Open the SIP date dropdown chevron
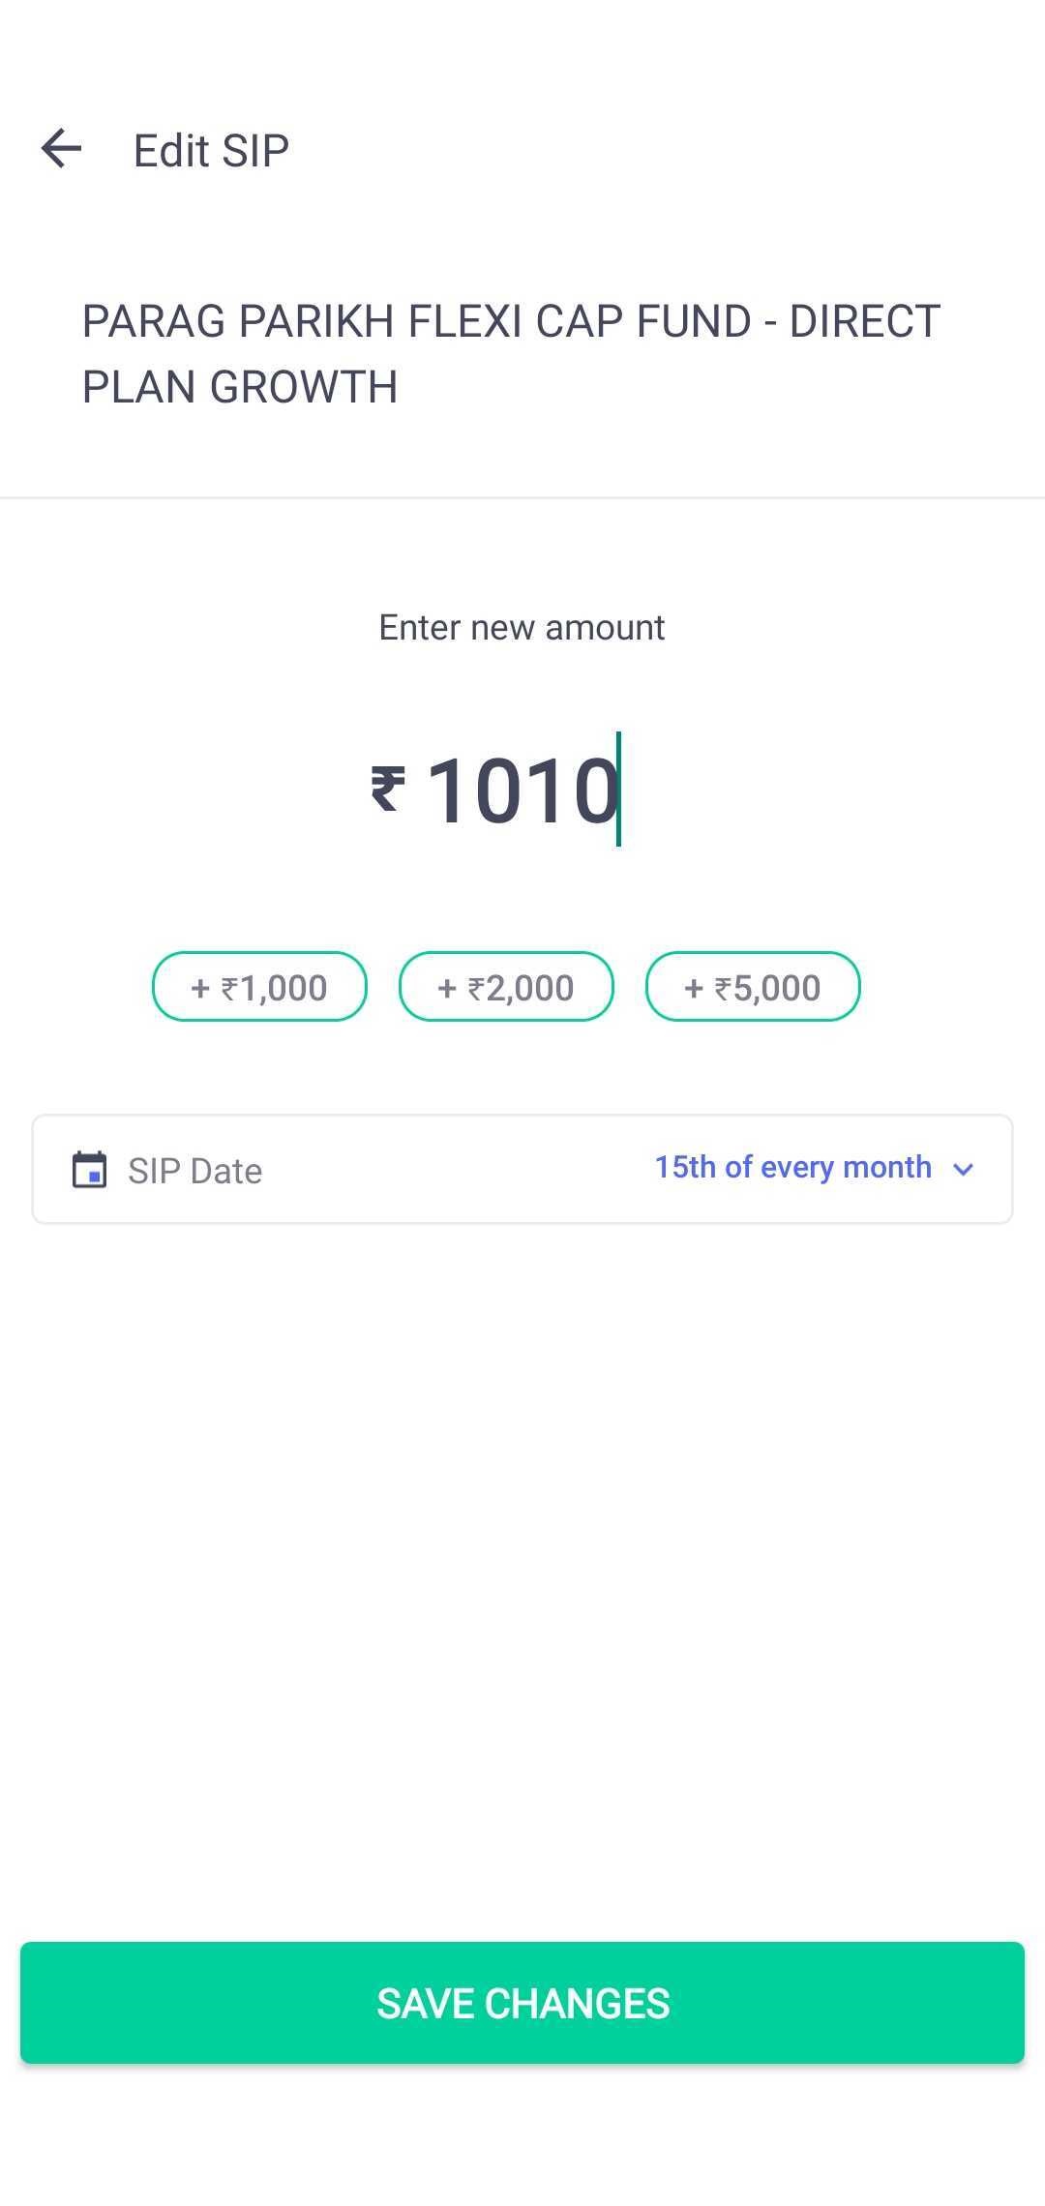This screenshot has height=2206, width=1045. [964, 1169]
